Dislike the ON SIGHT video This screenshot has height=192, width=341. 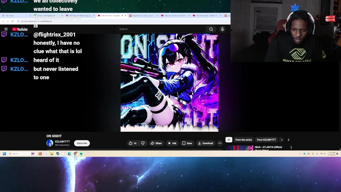point(143,143)
